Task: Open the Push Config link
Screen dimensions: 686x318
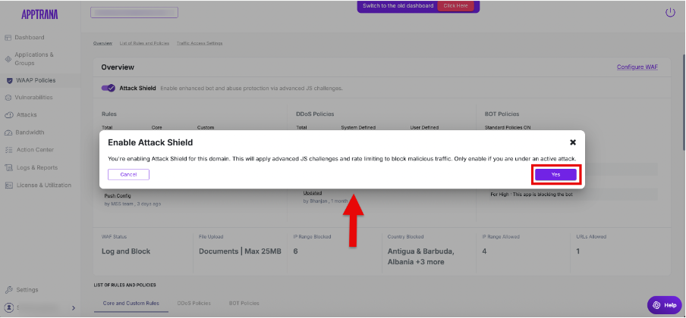Action: [x=118, y=195]
